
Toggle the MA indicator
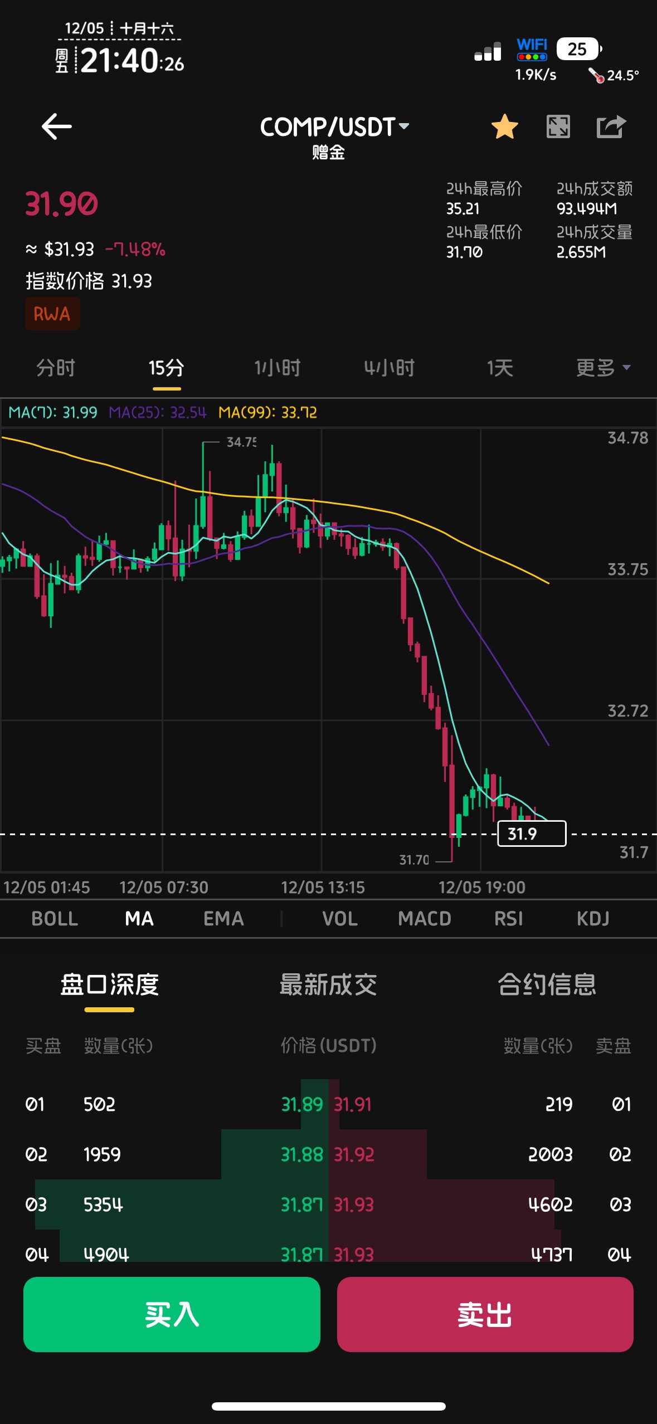pyautogui.click(x=139, y=919)
